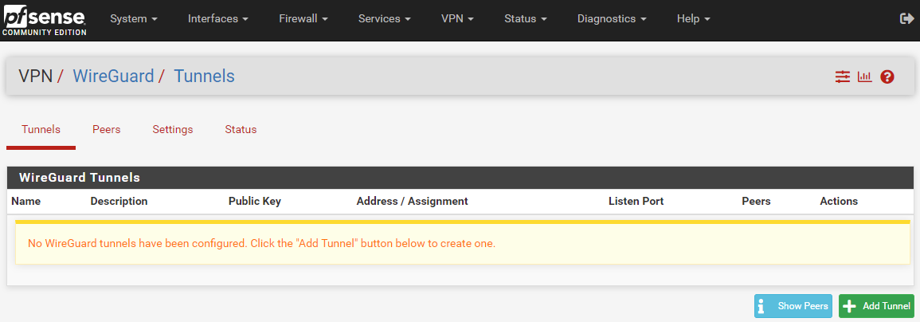Click the Actions column header
Viewport: 920px width, 322px height.
839,202
